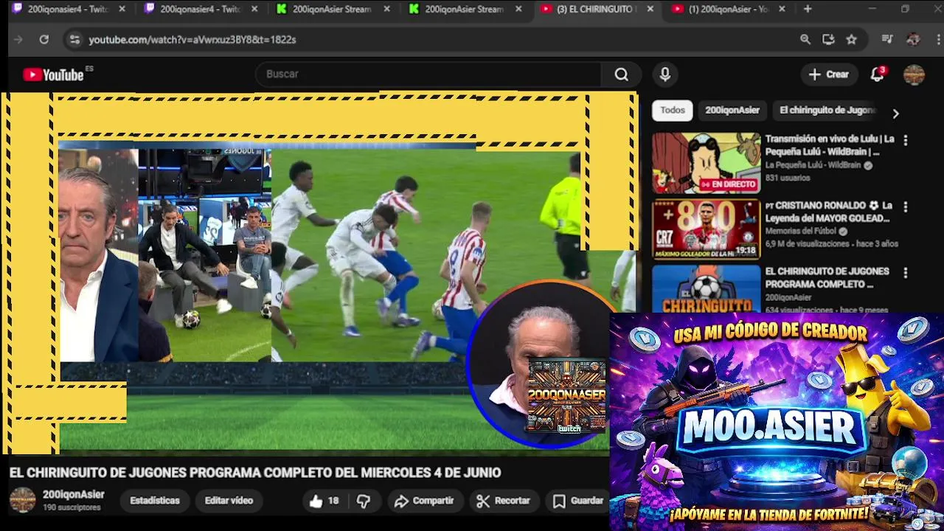Select the 200iqonAsier filter chip
Viewport: 944px width, 531px height.
point(732,110)
